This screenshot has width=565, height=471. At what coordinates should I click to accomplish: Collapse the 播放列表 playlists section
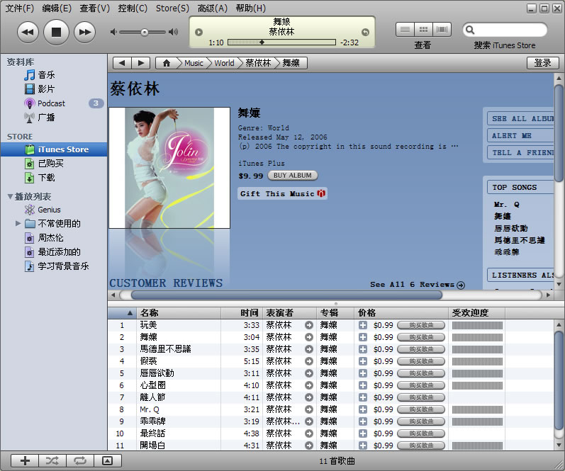tap(10, 197)
